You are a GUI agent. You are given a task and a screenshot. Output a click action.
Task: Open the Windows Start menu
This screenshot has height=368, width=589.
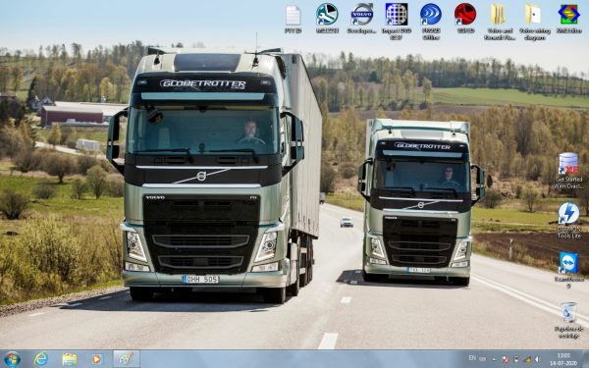(x=12, y=359)
